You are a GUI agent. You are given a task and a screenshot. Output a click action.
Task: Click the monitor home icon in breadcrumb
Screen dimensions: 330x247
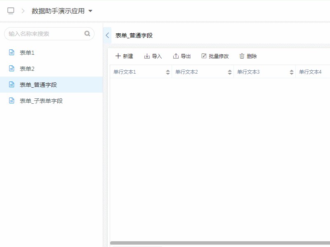11,11
